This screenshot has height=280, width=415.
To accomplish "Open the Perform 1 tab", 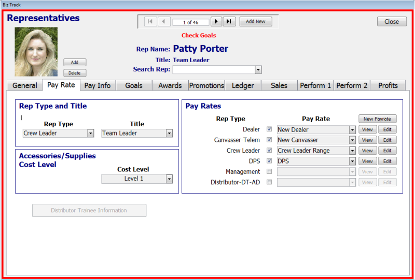I will [x=315, y=85].
